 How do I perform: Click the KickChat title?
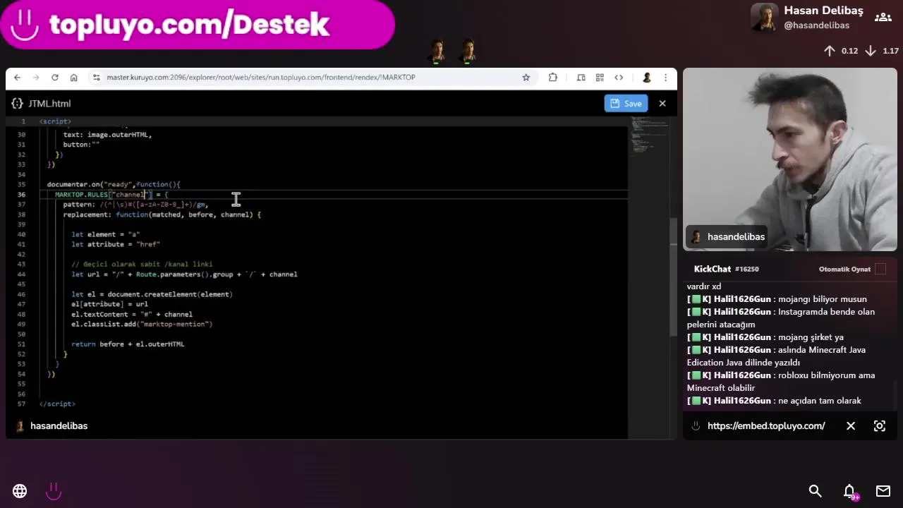click(712, 269)
